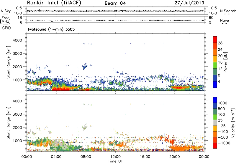Viewport: 236px width, 163px height.
Task: Select the "twofsound (1-min) 3505" text
Action: (51, 29)
